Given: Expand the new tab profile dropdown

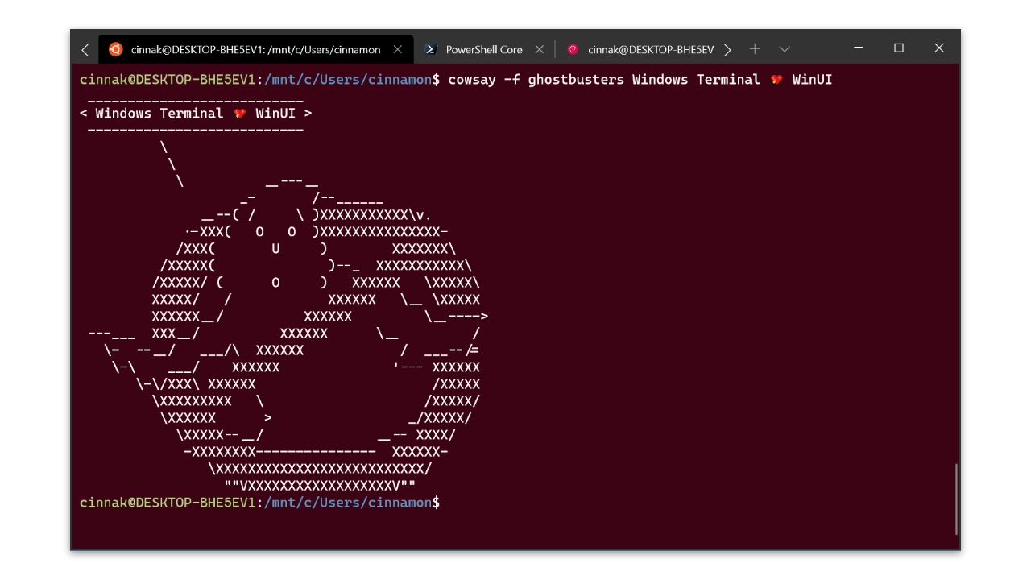Looking at the screenshot, I should (785, 49).
